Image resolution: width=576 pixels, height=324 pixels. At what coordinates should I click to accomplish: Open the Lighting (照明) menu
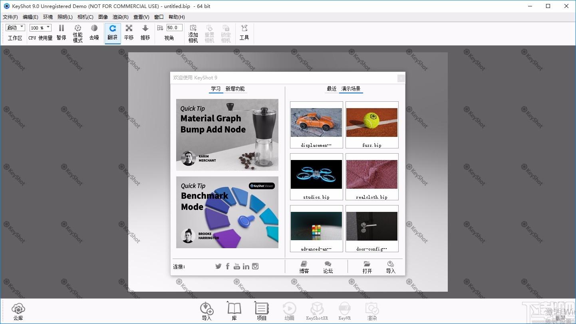[65, 17]
